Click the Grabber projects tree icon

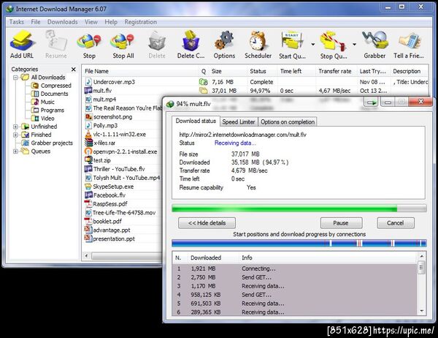point(26,143)
